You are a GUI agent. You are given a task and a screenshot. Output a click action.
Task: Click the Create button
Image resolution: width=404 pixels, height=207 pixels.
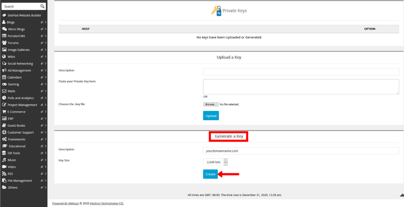click(210, 174)
